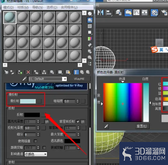Image resolution: width=168 pixels, height=165 pixels.
Task: Adjust roughness value spinner
Action: [x=78, y=101]
